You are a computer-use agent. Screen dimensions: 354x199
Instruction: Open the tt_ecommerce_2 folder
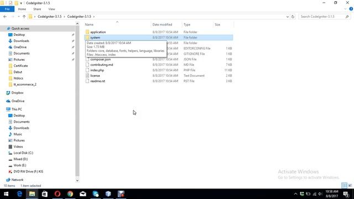[x=25, y=85]
